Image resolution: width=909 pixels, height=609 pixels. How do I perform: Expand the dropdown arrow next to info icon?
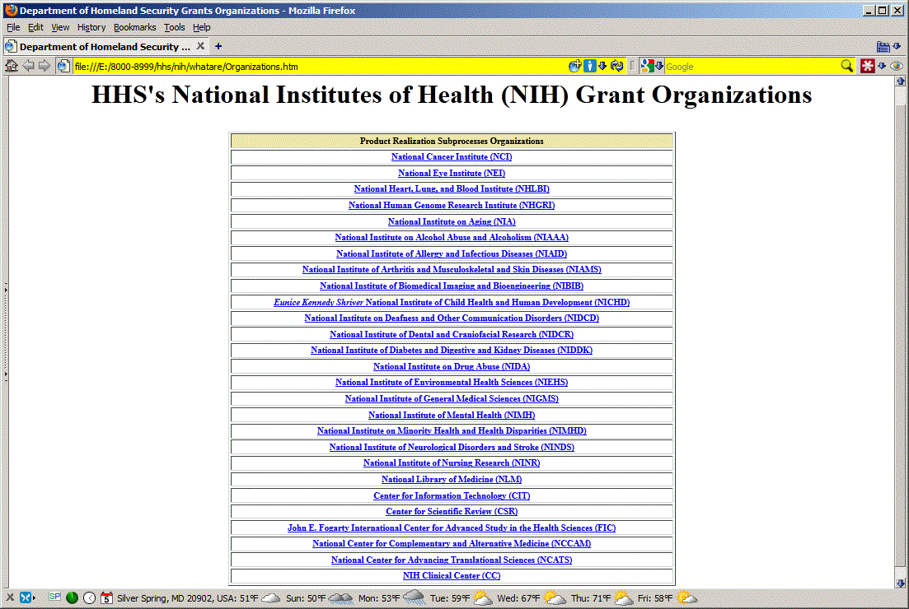(602, 66)
